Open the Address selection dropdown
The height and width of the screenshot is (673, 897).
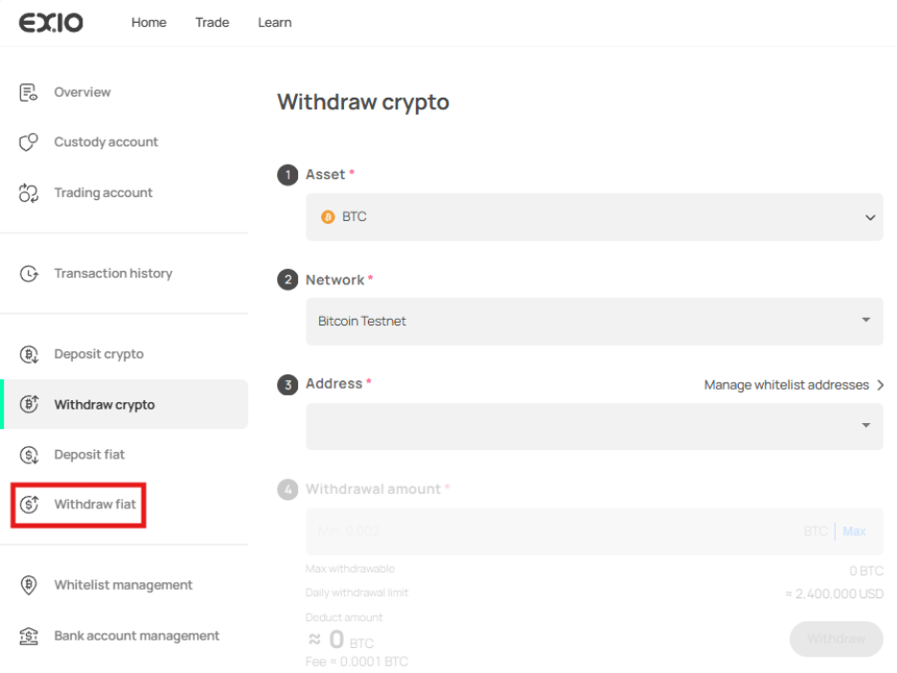[594, 426]
